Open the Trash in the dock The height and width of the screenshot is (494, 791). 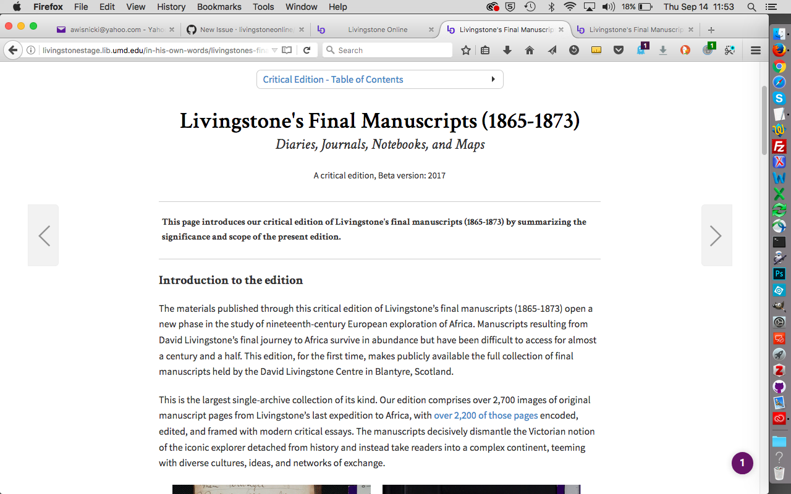(x=779, y=473)
